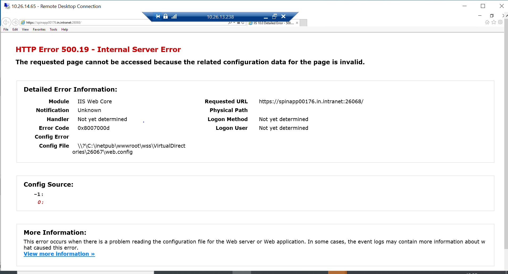Check connection quality via signal bars icon
Image resolution: width=508 pixels, height=274 pixels.
(x=174, y=16)
